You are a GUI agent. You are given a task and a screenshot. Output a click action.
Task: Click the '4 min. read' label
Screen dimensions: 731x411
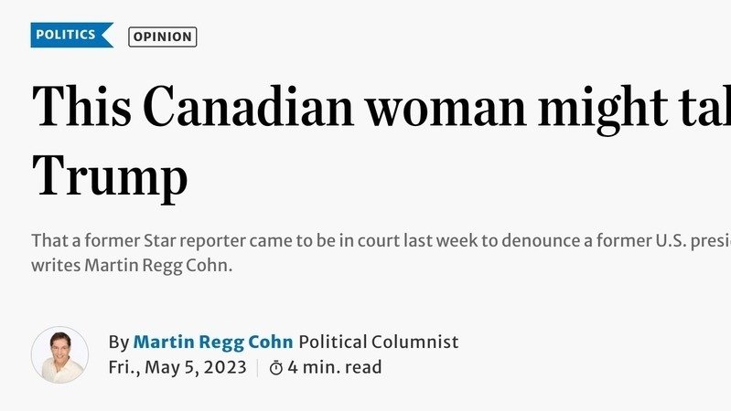point(335,368)
